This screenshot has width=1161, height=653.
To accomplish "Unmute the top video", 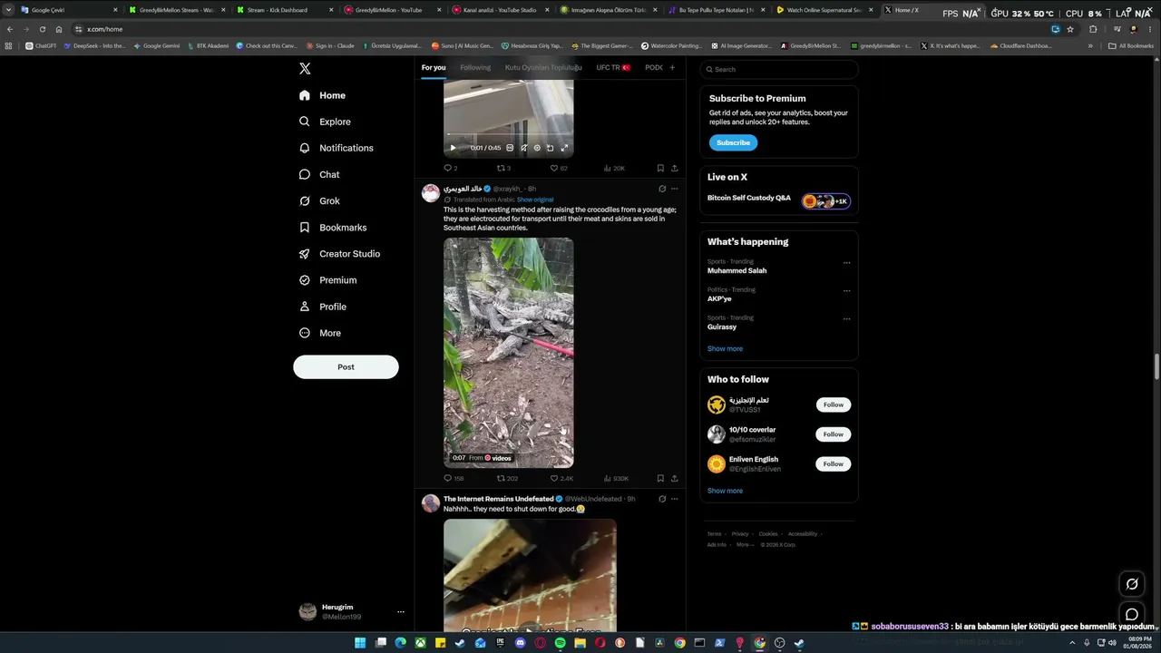I will click(x=523, y=148).
